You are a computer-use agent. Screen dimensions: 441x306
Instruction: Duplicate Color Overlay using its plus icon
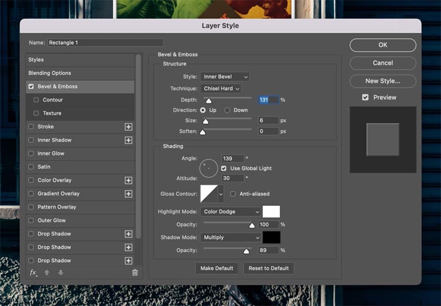129,180
